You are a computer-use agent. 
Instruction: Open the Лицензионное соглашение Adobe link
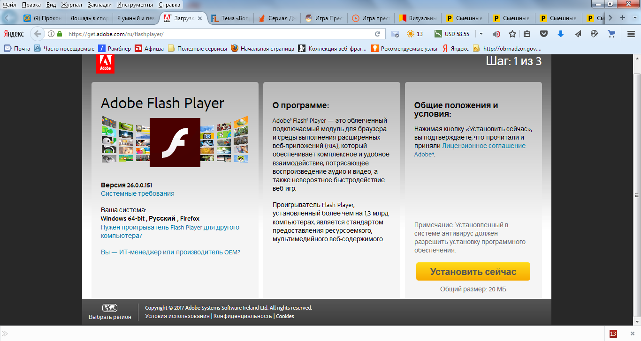click(x=470, y=150)
